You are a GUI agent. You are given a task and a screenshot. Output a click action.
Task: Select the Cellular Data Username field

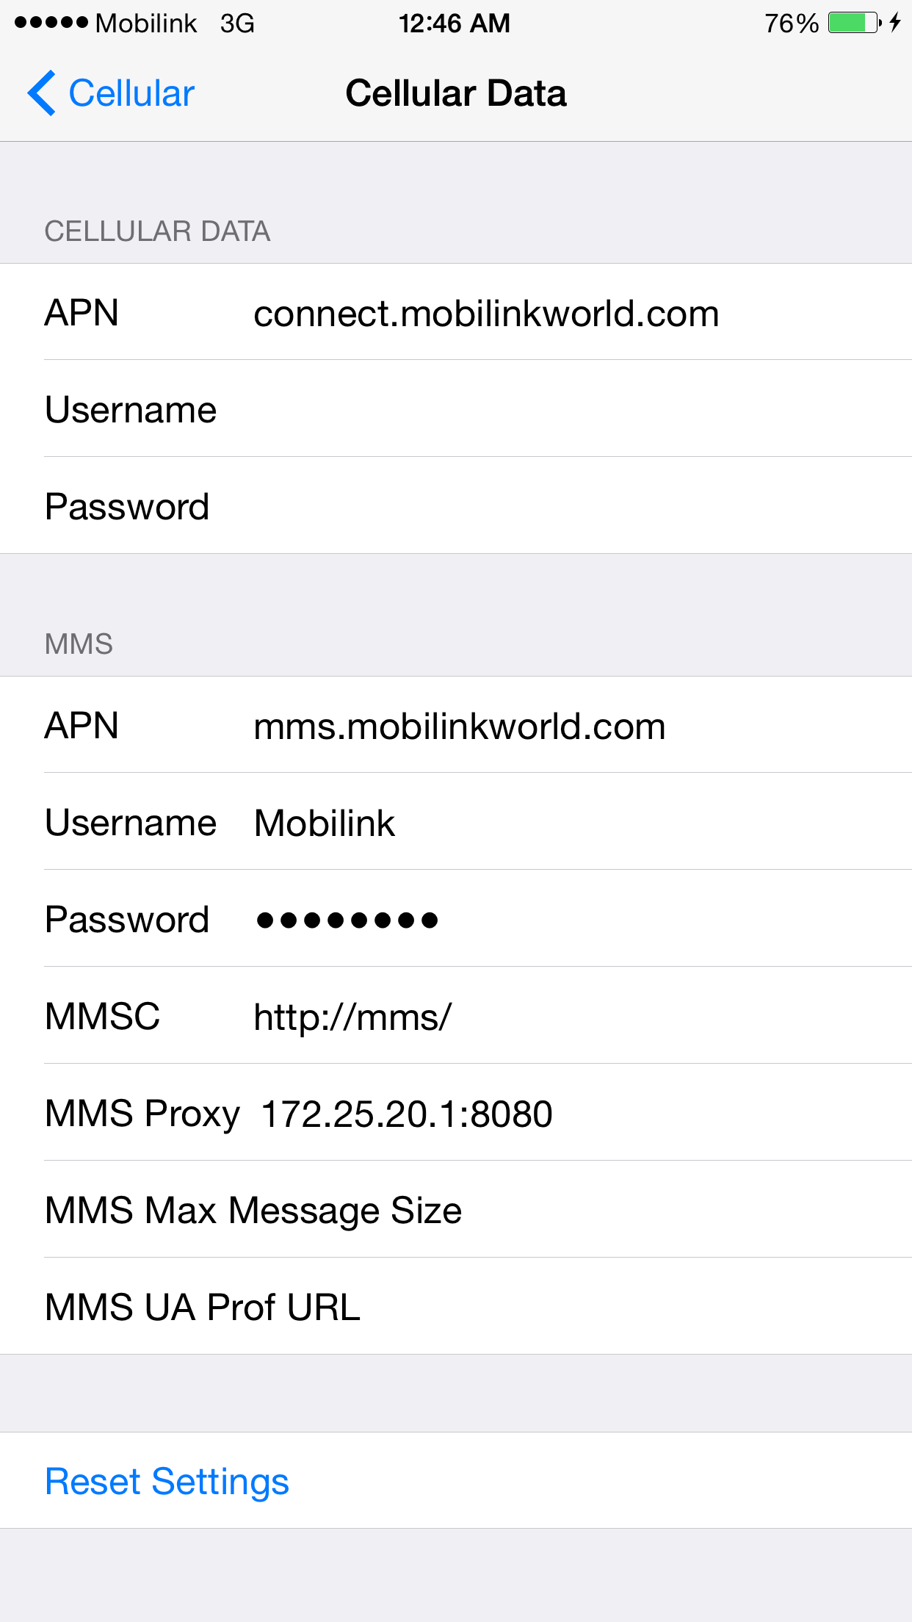click(x=456, y=409)
